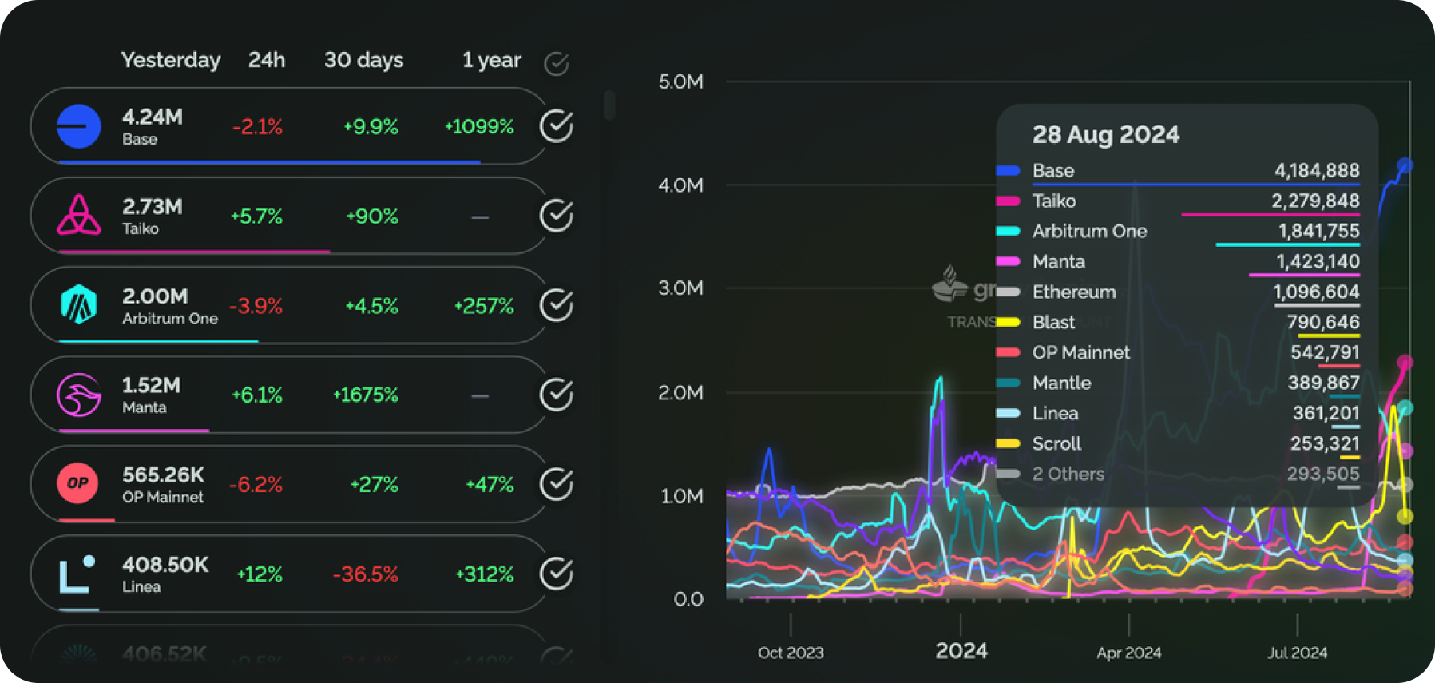This screenshot has width=1435, height=683.
Task: Click the Ethereum 1,096,604 tooltip value
Action: [1316, 292]
